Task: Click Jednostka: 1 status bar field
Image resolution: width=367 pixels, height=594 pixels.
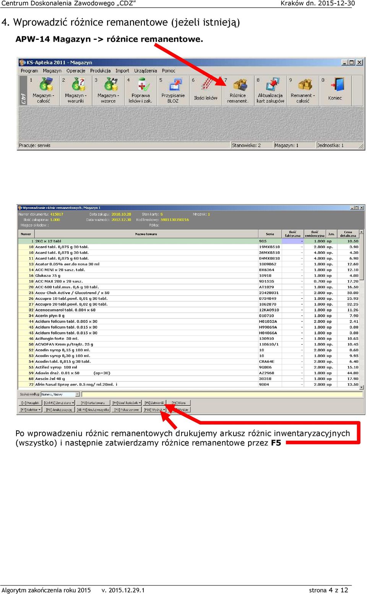Action: coord(337,146)
